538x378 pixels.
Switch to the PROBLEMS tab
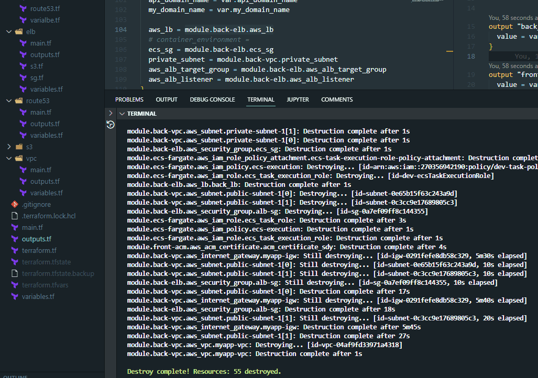[x=129, y=99]
